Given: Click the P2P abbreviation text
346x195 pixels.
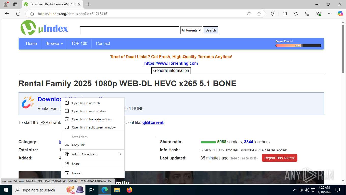Looking at the screenshot, I should [44, 122].
